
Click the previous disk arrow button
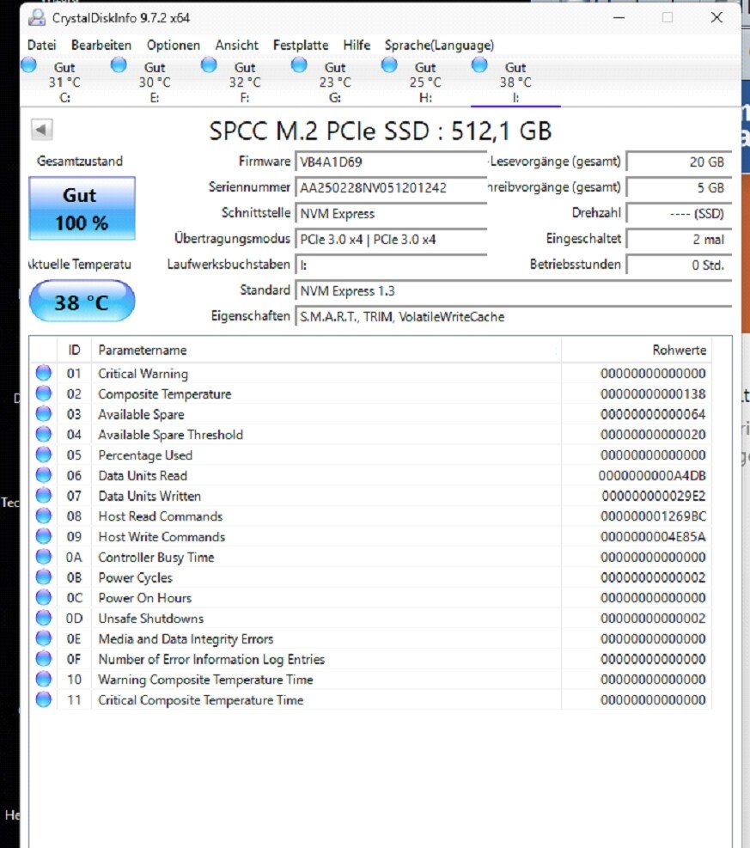click(x=41, y=130)
